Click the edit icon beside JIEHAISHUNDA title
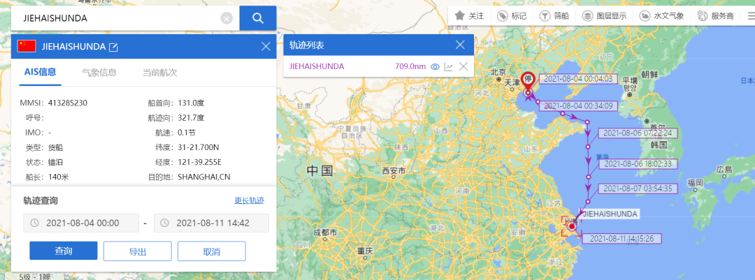755x280 pixels. coord(113,47)
